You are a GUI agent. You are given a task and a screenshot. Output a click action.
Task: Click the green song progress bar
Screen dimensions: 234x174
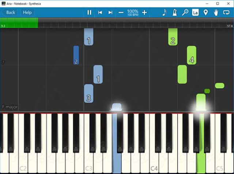point(19,23)
